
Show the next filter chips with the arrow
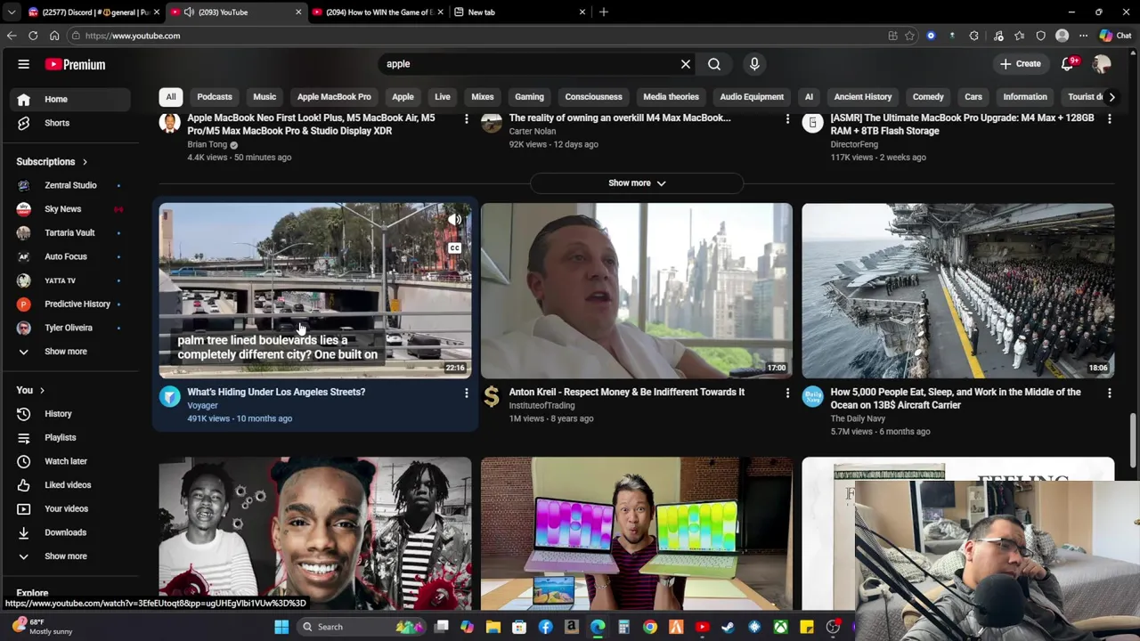(1111, 97)
